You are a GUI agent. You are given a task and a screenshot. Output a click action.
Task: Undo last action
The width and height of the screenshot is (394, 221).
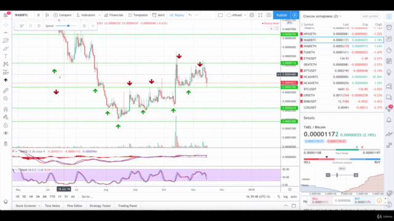(x=190, y=15)
